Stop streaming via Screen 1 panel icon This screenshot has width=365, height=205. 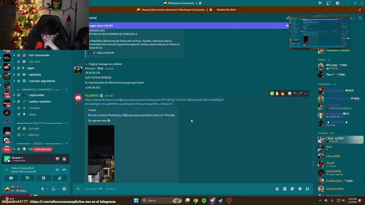click(57, 159)
